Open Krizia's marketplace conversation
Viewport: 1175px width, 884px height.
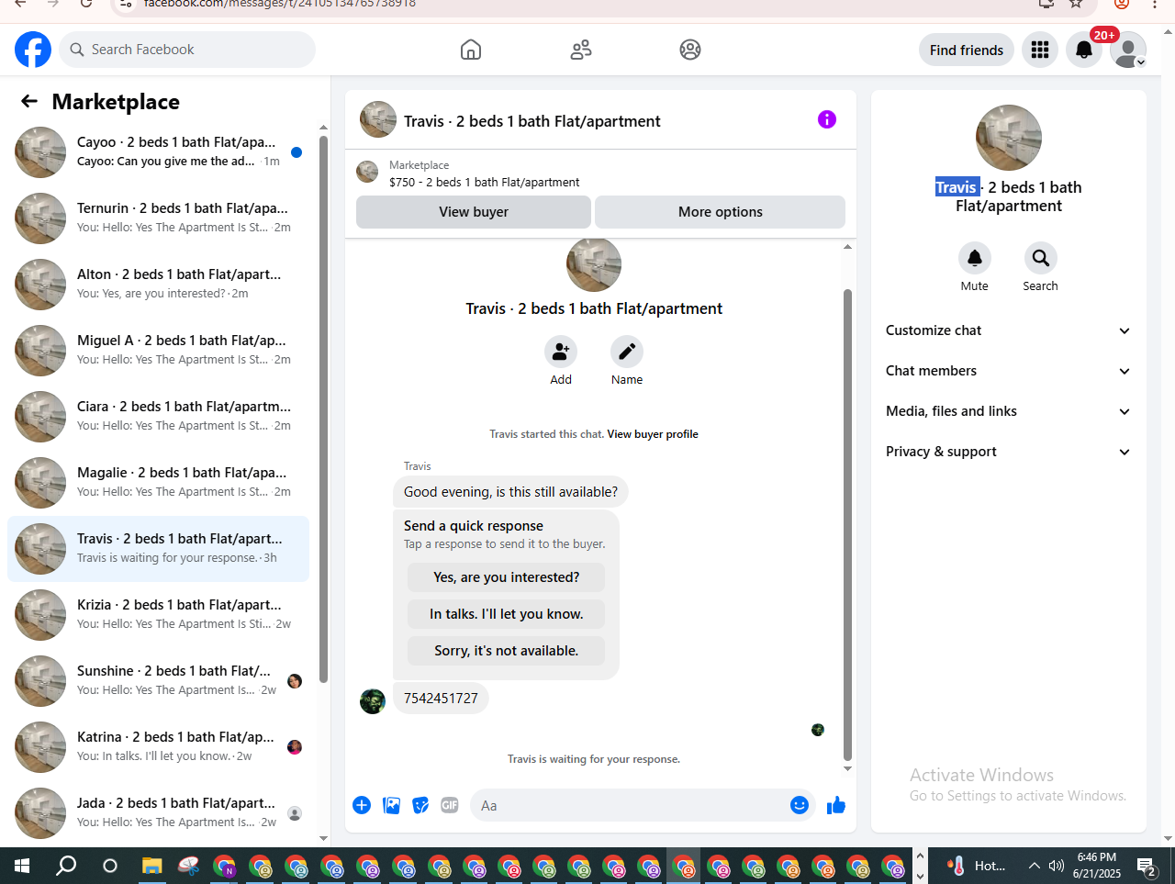click(158, 615)
